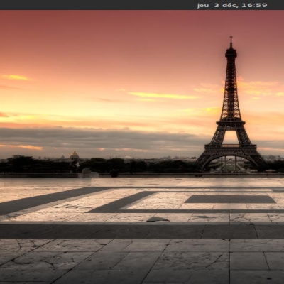Open the clock showing jeu 3 déc, 16:59
This screenshot has height=284, width=284.
[232, 5]
